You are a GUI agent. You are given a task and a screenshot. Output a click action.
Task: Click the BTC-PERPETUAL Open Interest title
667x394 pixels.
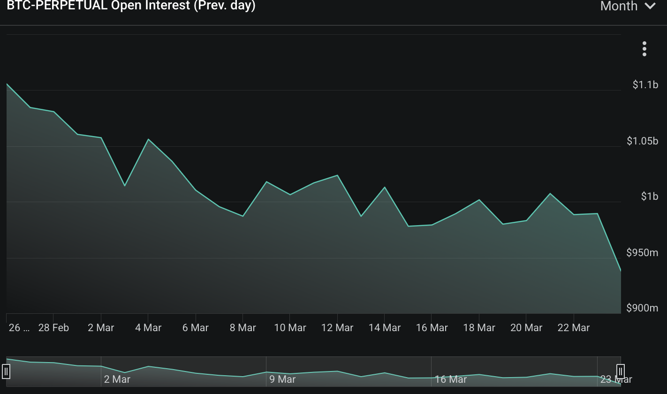click(x=131, y=6)
